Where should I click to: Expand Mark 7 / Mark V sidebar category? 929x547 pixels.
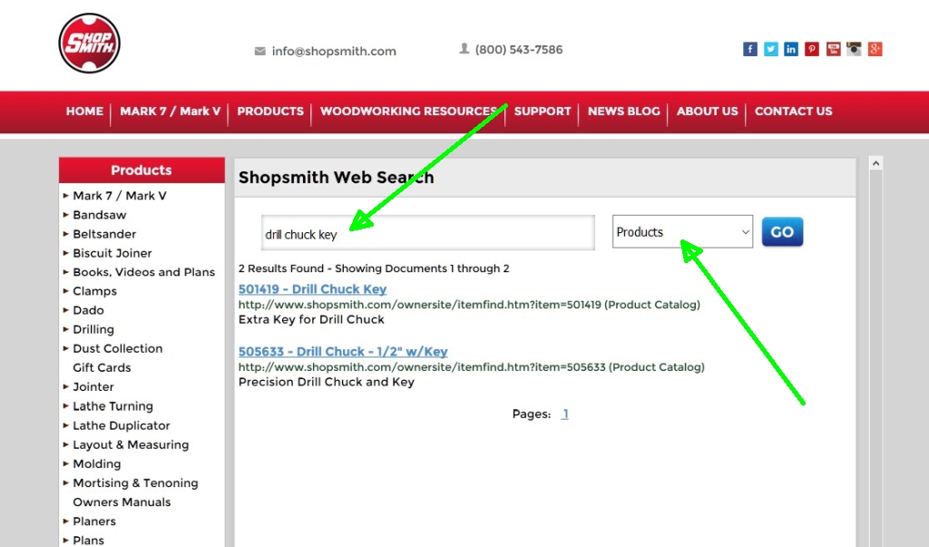coord(119,196)
